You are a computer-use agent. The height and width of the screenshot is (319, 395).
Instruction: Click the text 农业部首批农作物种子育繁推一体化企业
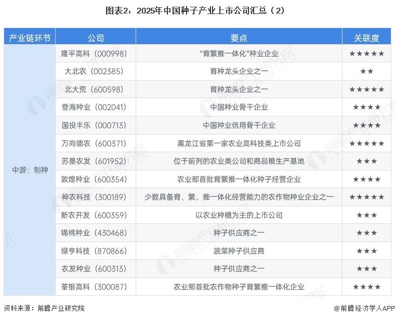tap(239, 287)
